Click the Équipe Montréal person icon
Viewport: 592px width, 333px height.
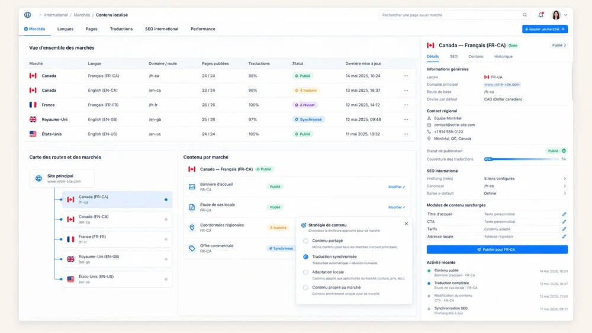pyautogui.click(x=429, y=118)
